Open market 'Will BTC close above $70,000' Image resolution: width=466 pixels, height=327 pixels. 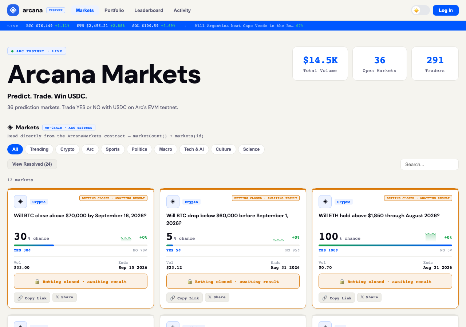click(80, 215)
